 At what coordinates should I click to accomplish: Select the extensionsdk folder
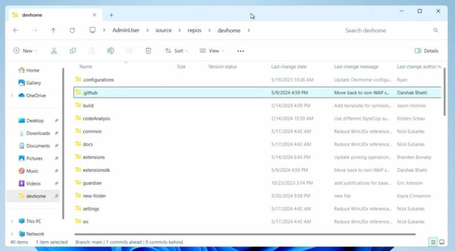[96, 170]
